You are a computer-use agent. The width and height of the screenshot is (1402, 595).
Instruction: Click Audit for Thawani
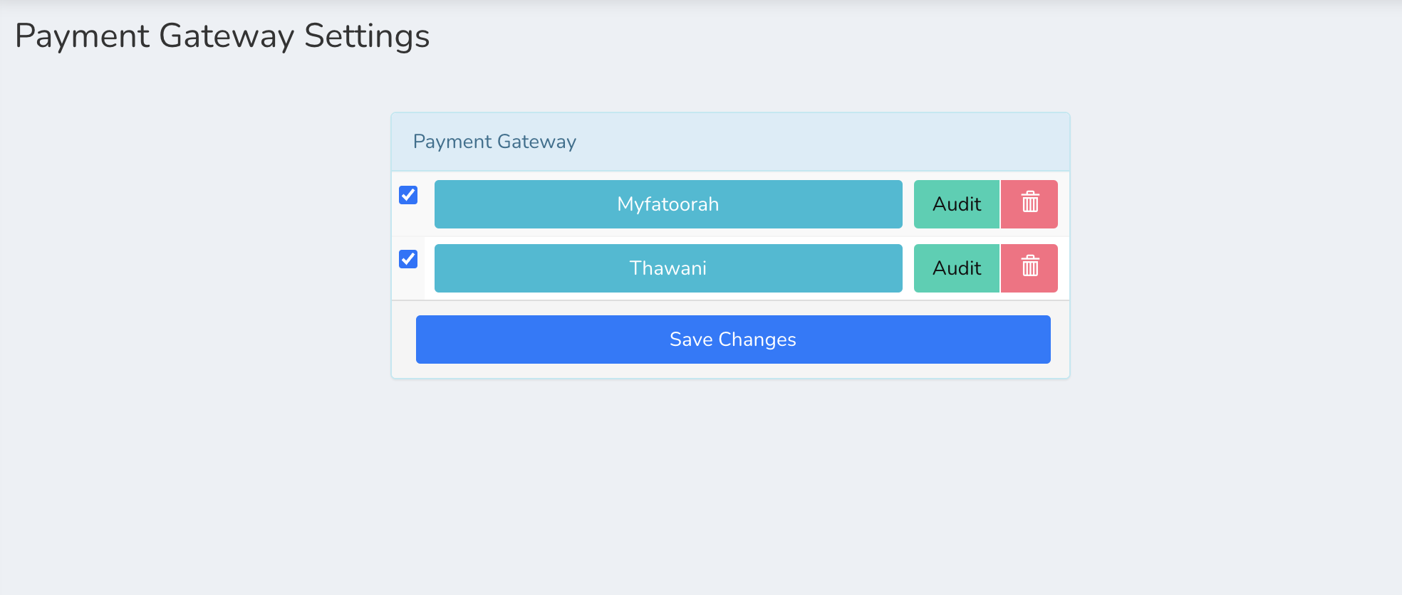[x=957, y=268]
